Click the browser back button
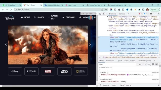Image resolution: width=161 pixels, height=90 pixels. (3, 9)
